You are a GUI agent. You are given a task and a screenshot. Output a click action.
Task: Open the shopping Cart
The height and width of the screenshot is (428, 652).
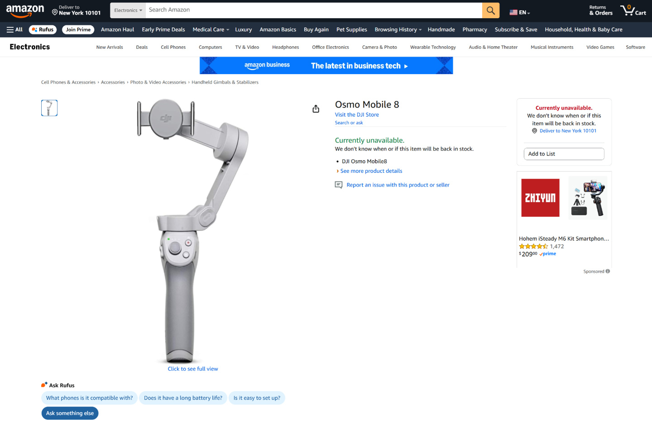pos(633,10)
